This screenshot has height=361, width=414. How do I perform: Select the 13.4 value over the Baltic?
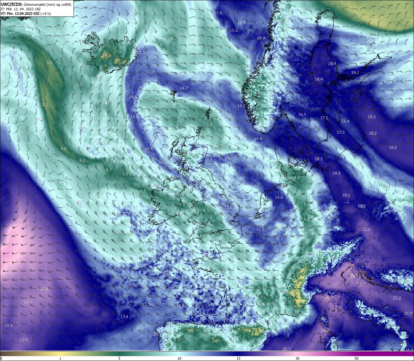345,121
